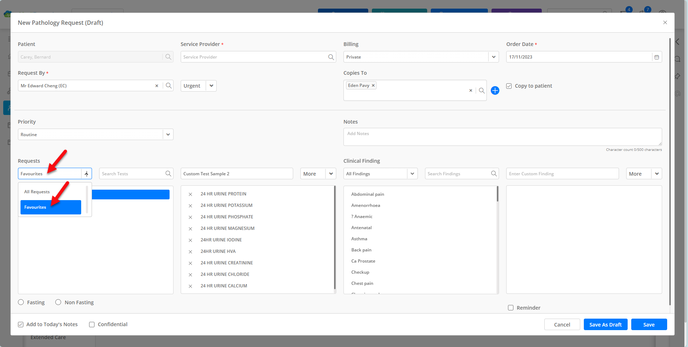The height and width of the screenshot is (347, 688).
Task: Remove 24HR URINE HVA test
Action: (190, 252)
